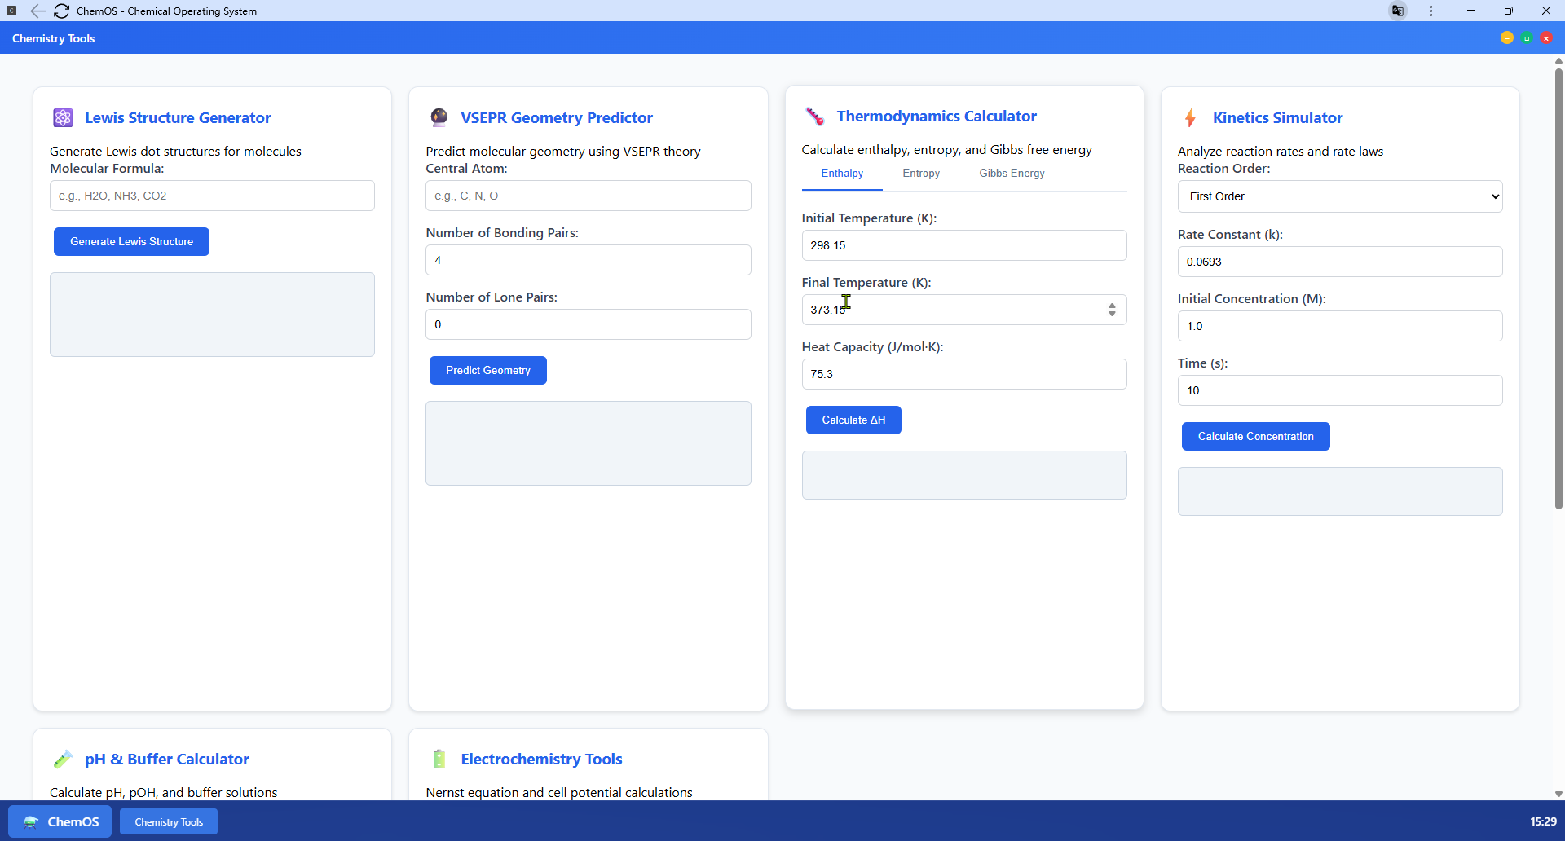Click the Heat Capacity field
1565x841 pixels.
[x=964, y=374]
